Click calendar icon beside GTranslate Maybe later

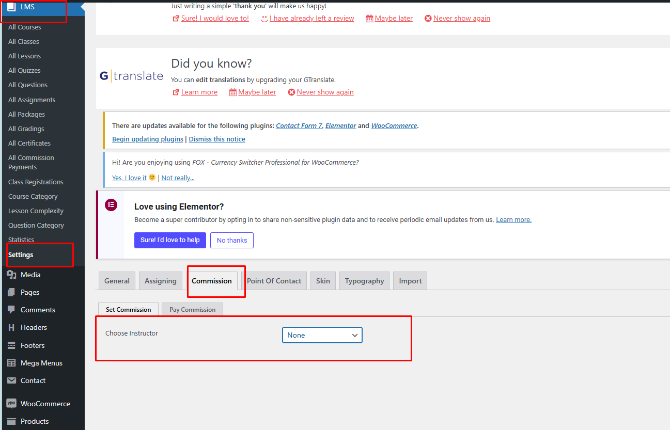233,92
